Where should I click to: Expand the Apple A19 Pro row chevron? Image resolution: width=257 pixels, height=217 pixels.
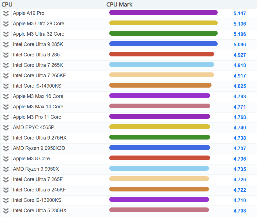pos(6,13)
